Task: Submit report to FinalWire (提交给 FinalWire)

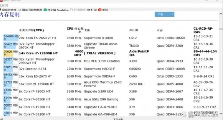Action: click(56, 10)
